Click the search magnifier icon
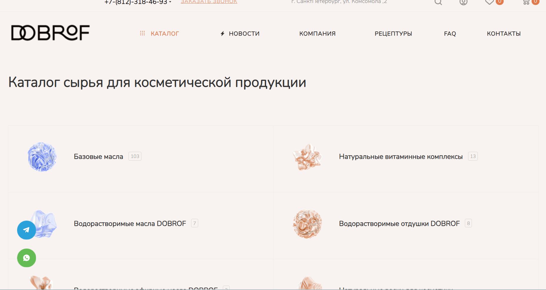Screen dimensions: 546x290 click(438, 2)
